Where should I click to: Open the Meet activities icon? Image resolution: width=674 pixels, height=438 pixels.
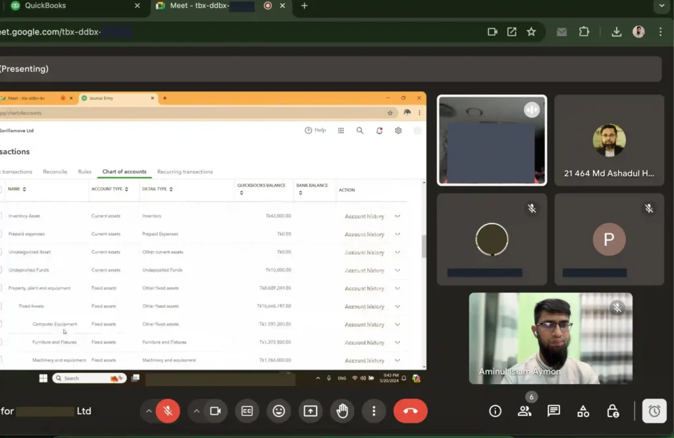(583, 412)
